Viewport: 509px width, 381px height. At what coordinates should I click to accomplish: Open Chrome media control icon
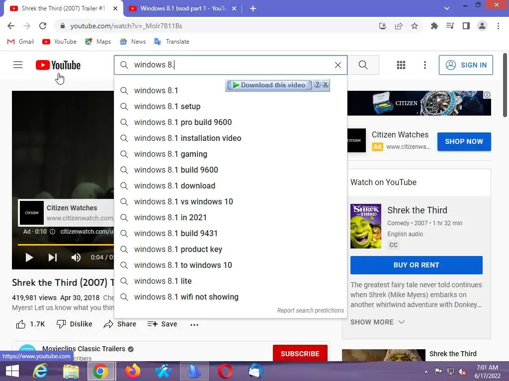450,26
